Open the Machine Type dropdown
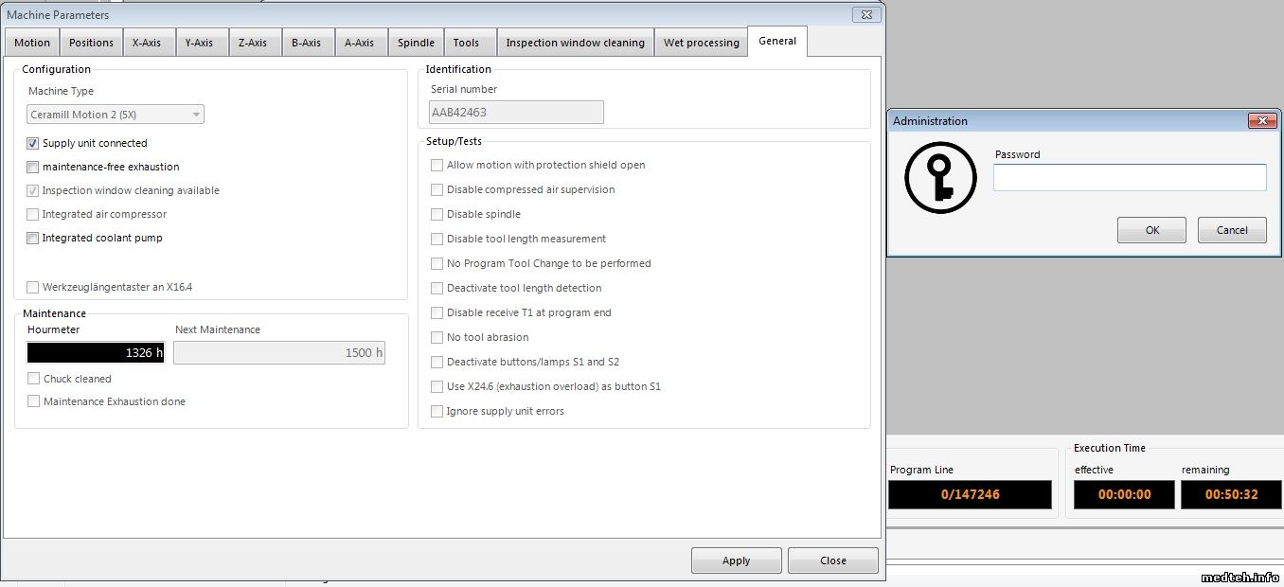This screenshot has height=587, width=1284. (x=116, y=115)
